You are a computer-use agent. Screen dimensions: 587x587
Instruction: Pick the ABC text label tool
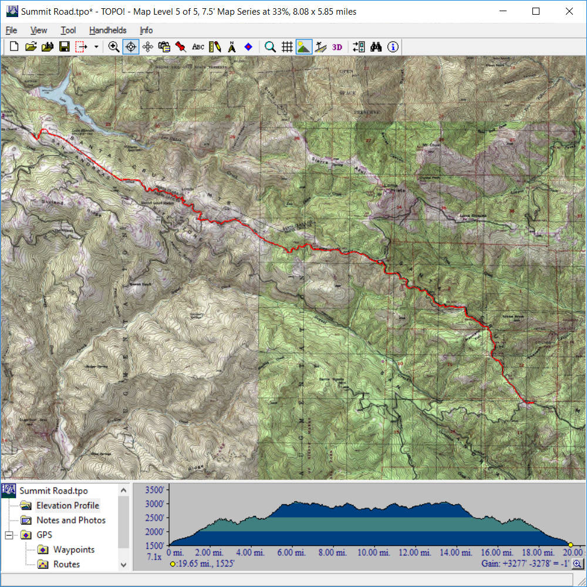[198, 47]
